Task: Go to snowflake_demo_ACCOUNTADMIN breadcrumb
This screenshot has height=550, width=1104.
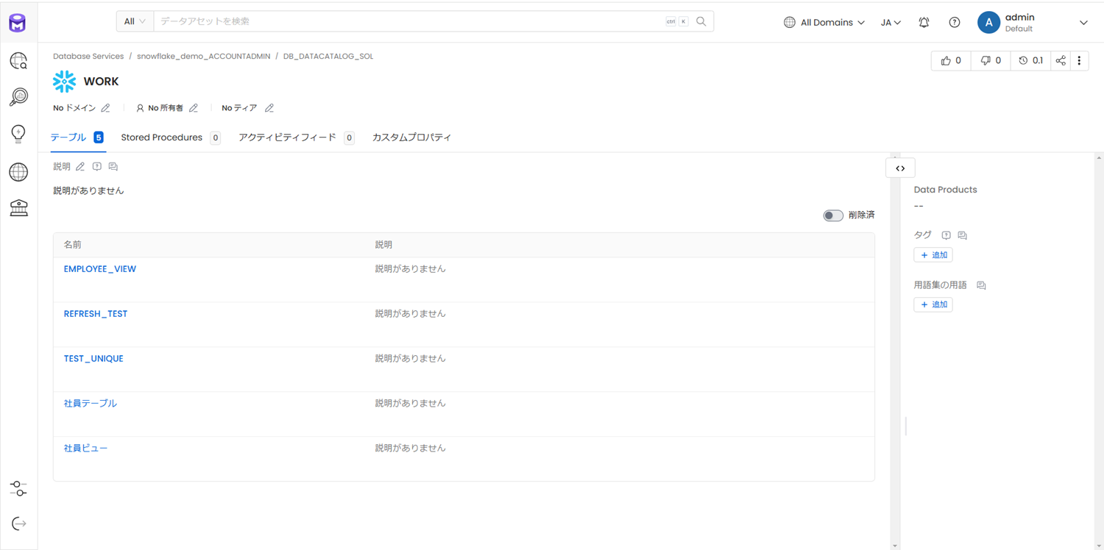Action: tap(204, 57)
